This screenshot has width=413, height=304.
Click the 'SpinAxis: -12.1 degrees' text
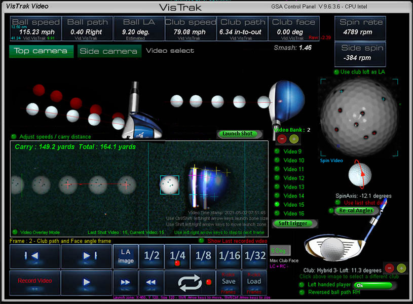tap(363, 196)
